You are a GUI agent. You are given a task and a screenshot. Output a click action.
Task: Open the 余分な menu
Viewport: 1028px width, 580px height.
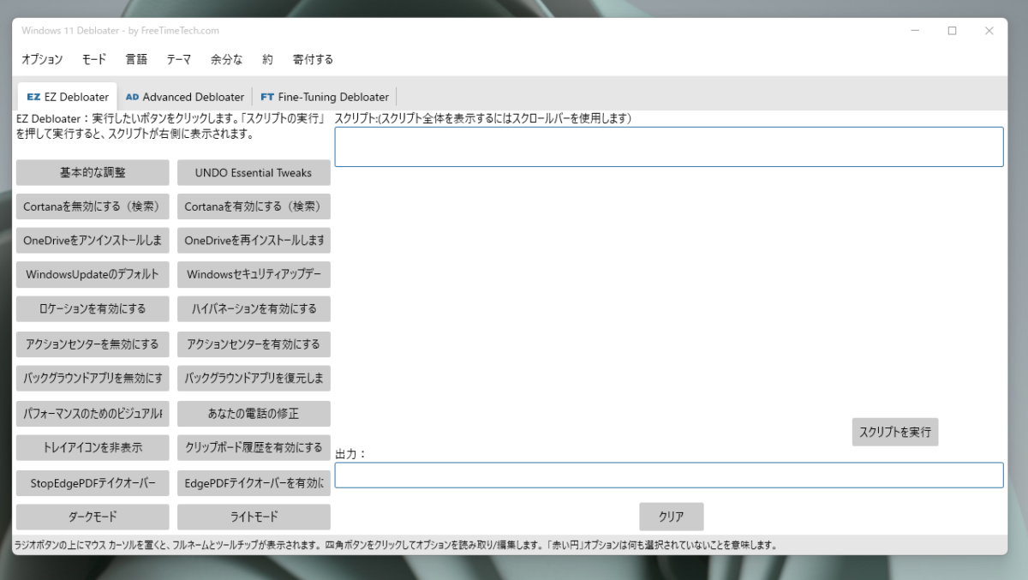pos(227,59)
